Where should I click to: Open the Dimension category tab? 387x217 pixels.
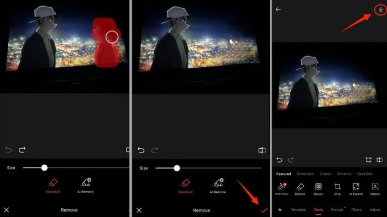tap(305, 173)
